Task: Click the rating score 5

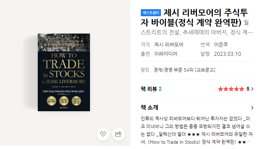Action: coord(248,89)
